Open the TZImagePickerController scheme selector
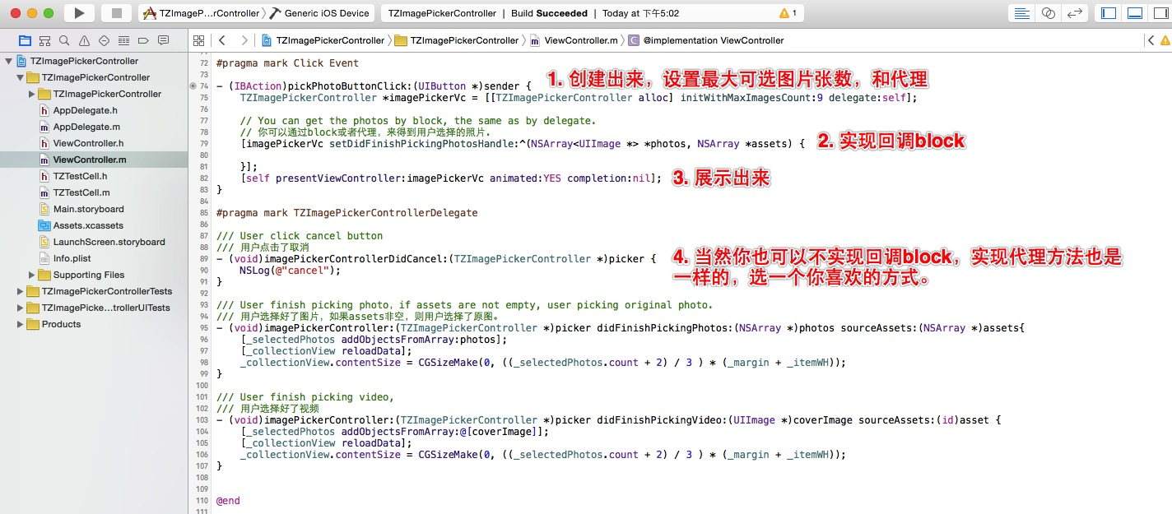Image resolution: width=1172 pixels, height=514 pixels. pyautogui.click(x=202, y=13)
